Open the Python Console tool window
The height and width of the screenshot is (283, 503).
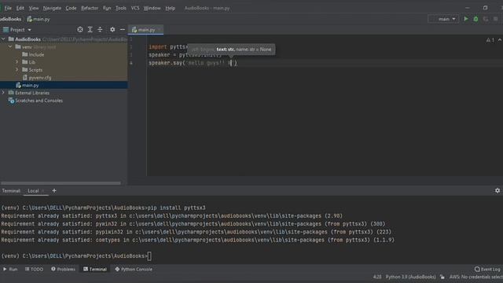click(134, 269)
